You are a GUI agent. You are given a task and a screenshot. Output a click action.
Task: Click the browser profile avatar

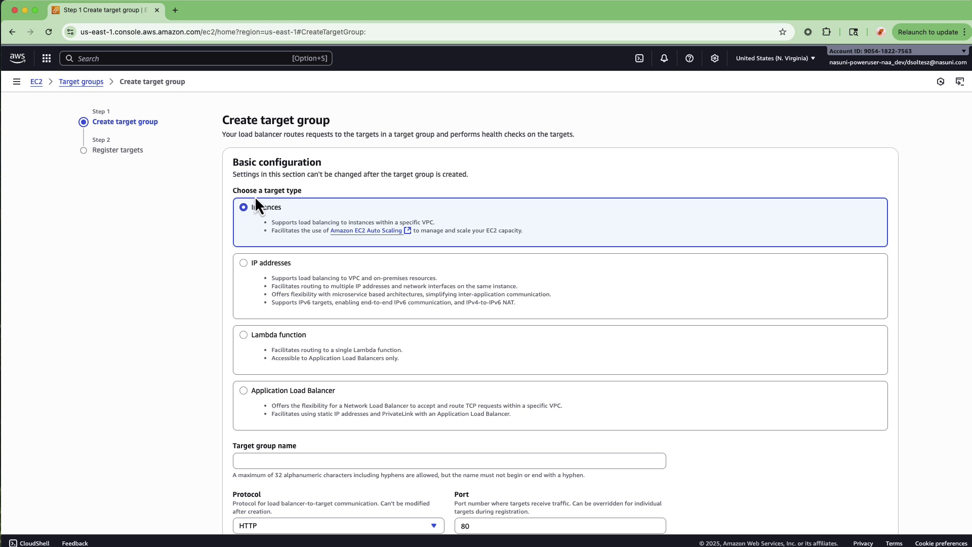click(880, 32)
